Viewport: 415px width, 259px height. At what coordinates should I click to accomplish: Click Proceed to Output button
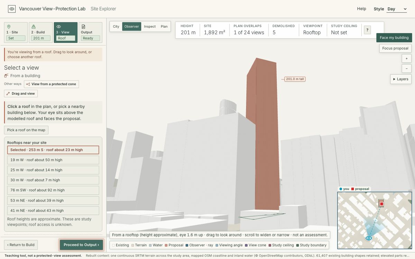point(81,245)
